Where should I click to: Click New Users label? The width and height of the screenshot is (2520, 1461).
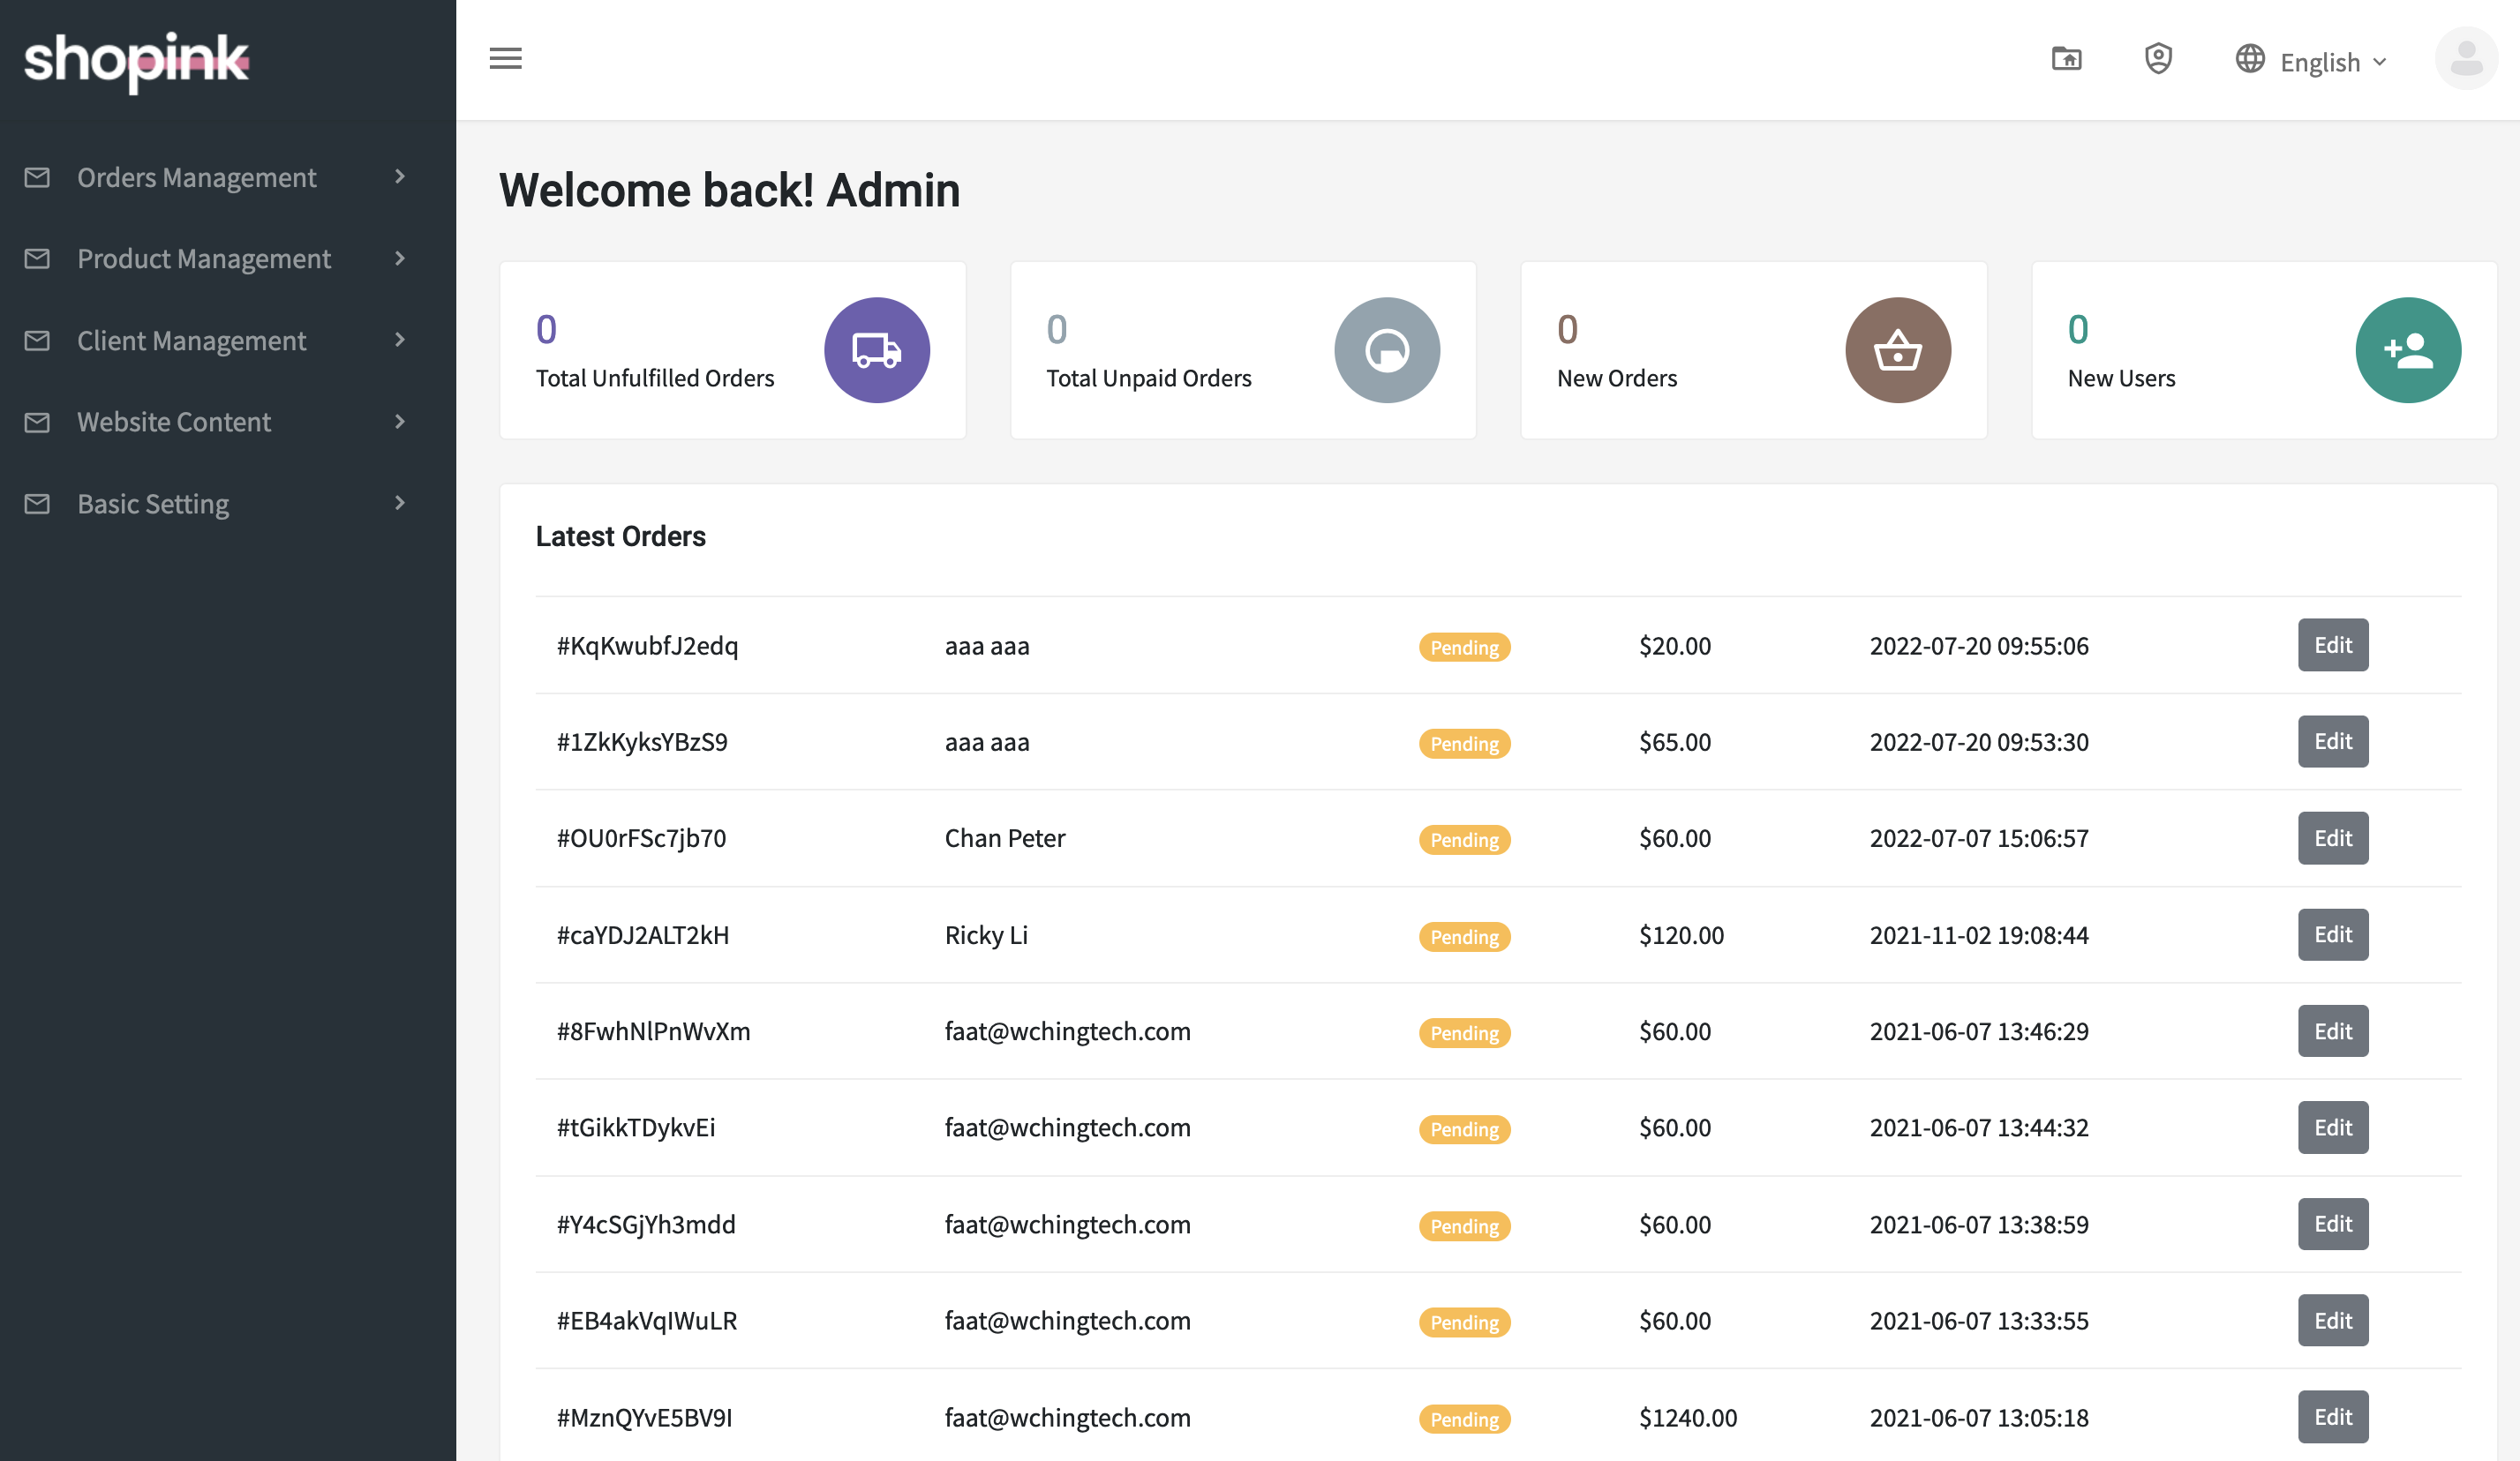click(2121, 378)
